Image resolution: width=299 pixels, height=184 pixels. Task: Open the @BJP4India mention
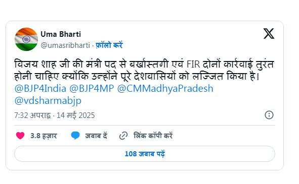coord(40,88)
